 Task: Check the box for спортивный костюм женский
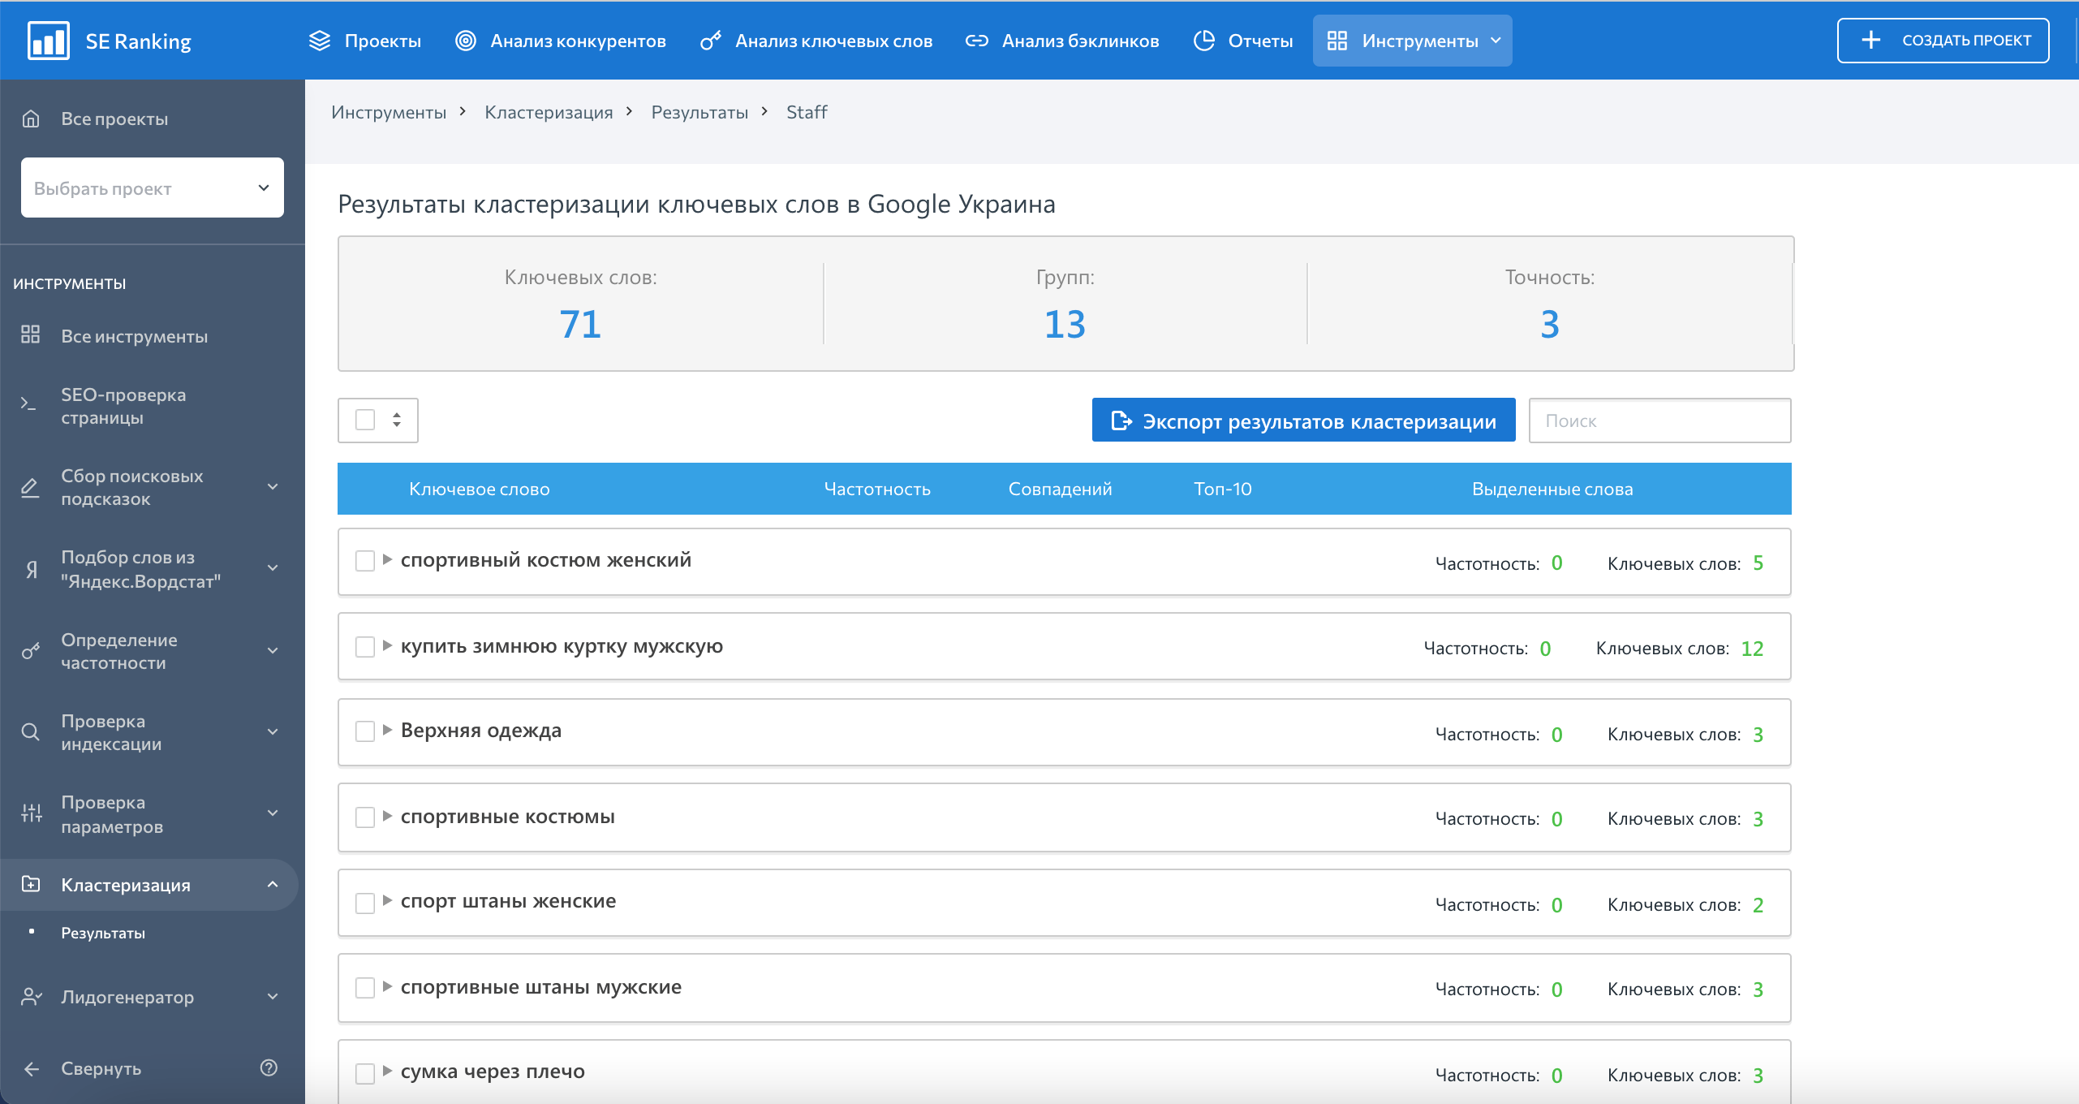[x=365, y=561]
